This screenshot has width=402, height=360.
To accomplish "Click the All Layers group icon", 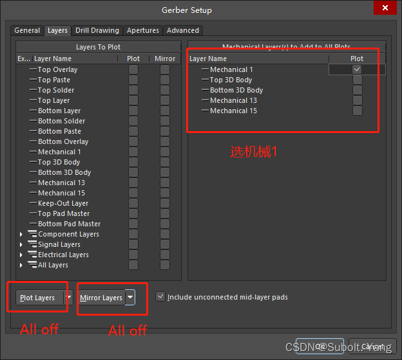I will (x=32, y=265).
